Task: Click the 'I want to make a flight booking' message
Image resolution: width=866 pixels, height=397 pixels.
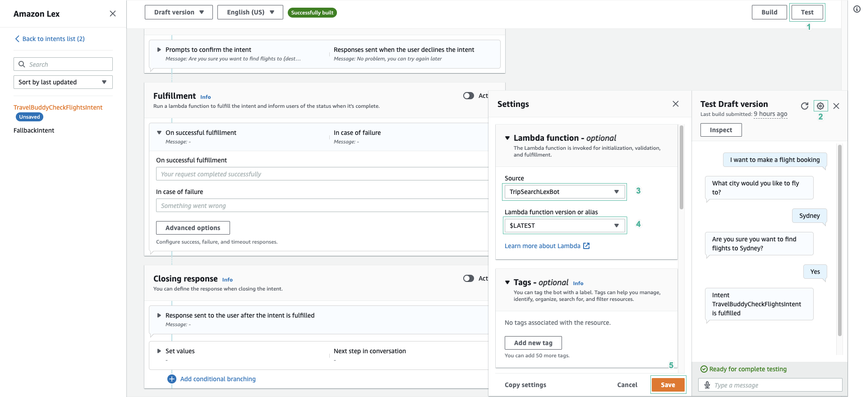Action: pos(775,160)
